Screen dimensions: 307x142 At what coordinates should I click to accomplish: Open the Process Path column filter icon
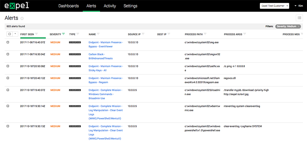205,34
